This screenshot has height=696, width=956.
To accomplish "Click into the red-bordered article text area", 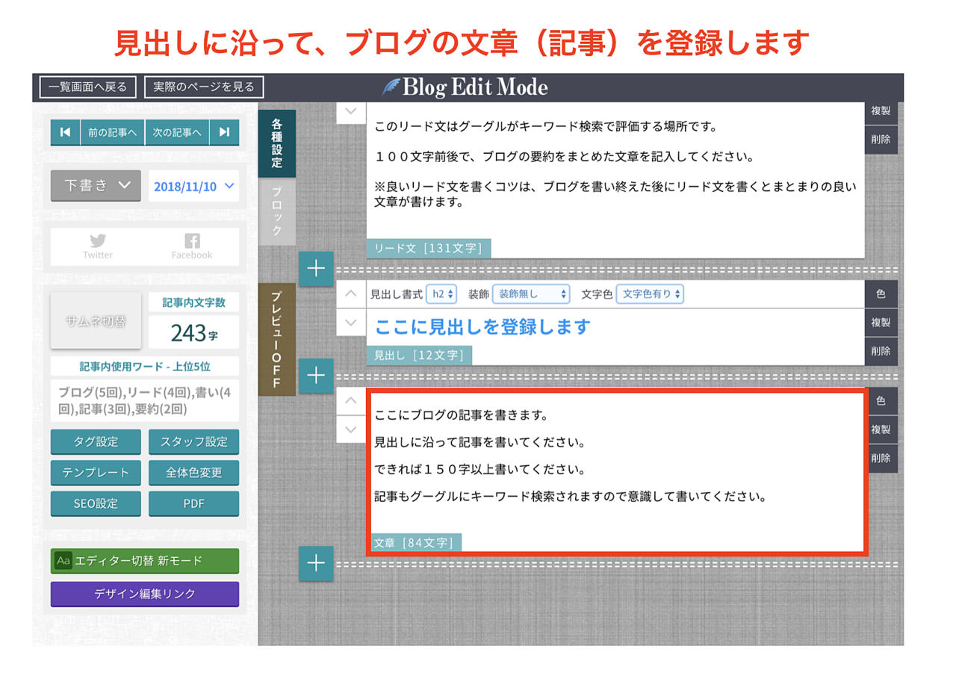I will [616, 470].
